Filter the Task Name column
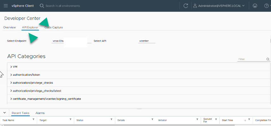 pyautogui.click(x=34, y=119)
